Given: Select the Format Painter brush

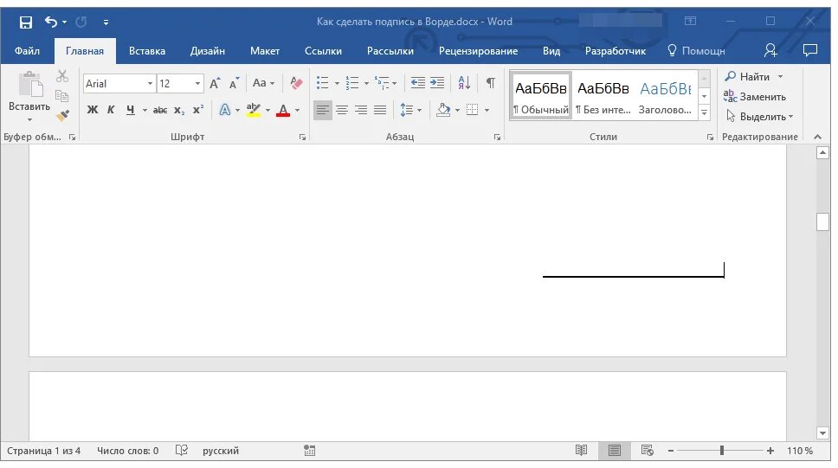Looking at the screenshot, I should point(62,115).
